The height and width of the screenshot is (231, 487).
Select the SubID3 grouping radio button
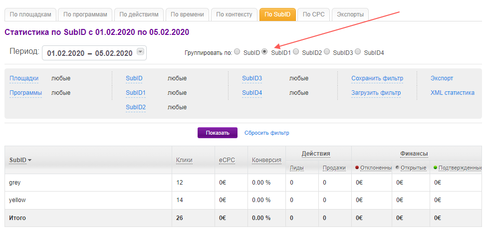coord(327,51)
